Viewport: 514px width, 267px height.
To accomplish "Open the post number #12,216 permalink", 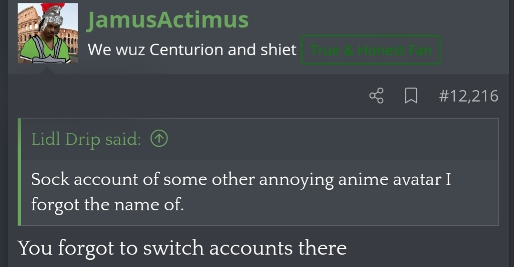I will tap(468, 96).
